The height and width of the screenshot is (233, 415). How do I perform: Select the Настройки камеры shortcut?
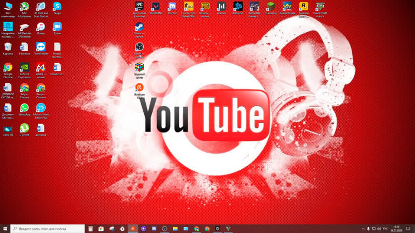click(x=8, y=30)
